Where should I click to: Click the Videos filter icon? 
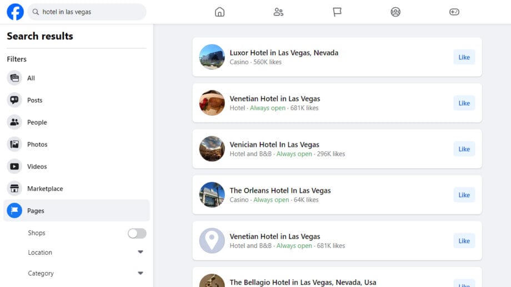(14, 166)
